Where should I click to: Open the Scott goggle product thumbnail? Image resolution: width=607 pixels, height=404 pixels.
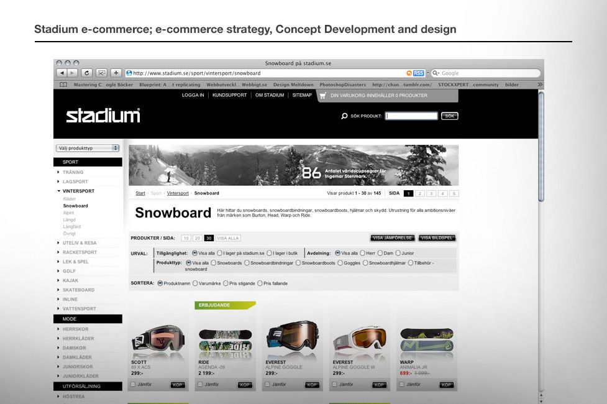click(x=158, y=341)
